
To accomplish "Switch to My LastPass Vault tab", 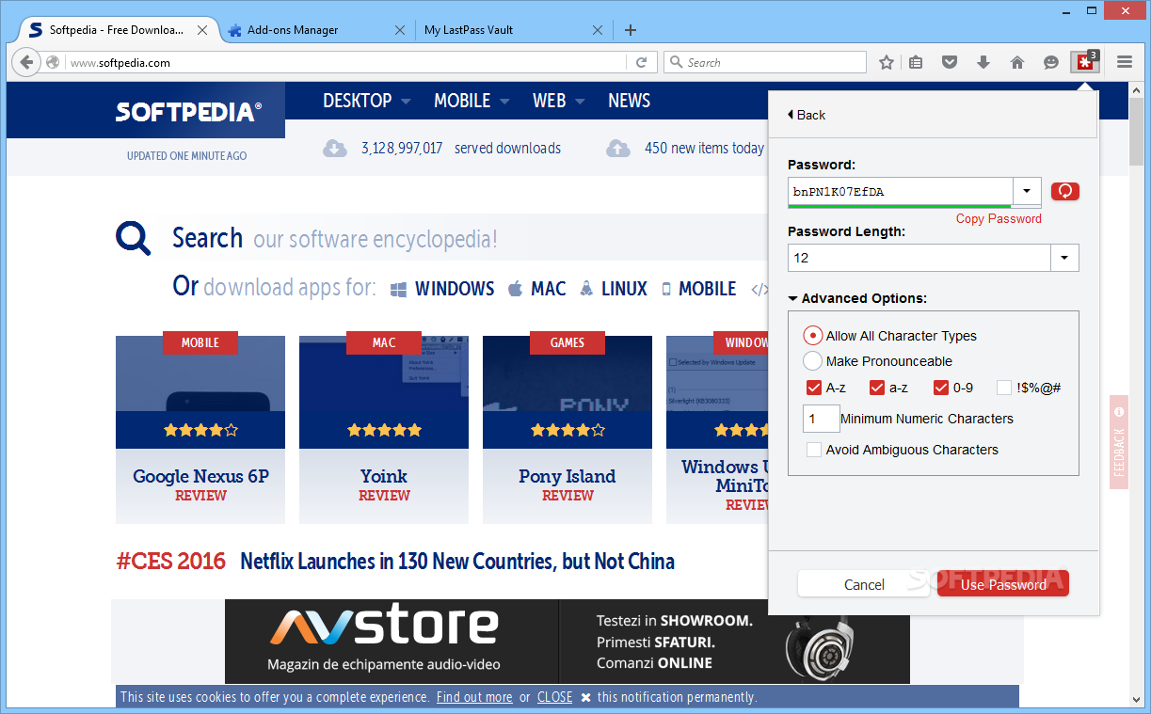I will [513, 30].
